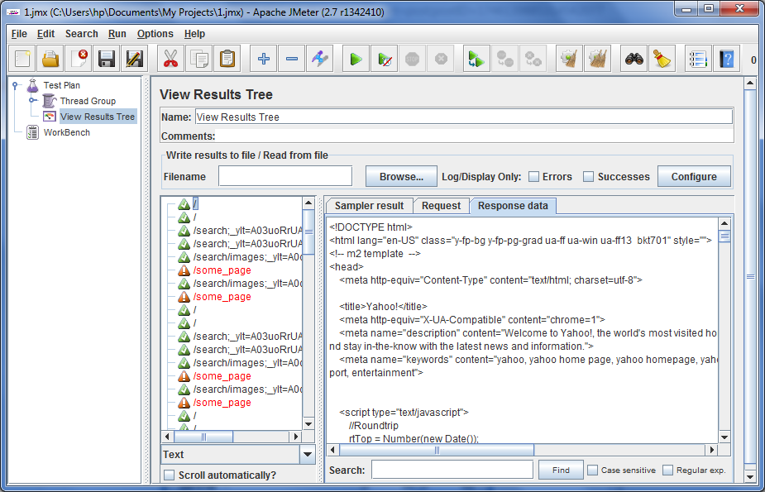Open the Options menu

tap(155, 34)
